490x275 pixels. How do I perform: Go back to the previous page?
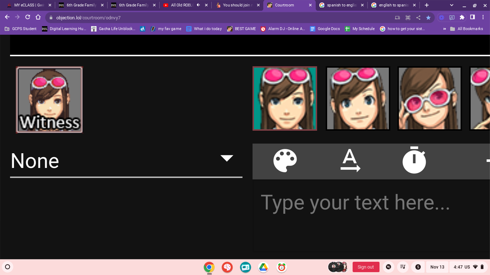coord(7,17)
